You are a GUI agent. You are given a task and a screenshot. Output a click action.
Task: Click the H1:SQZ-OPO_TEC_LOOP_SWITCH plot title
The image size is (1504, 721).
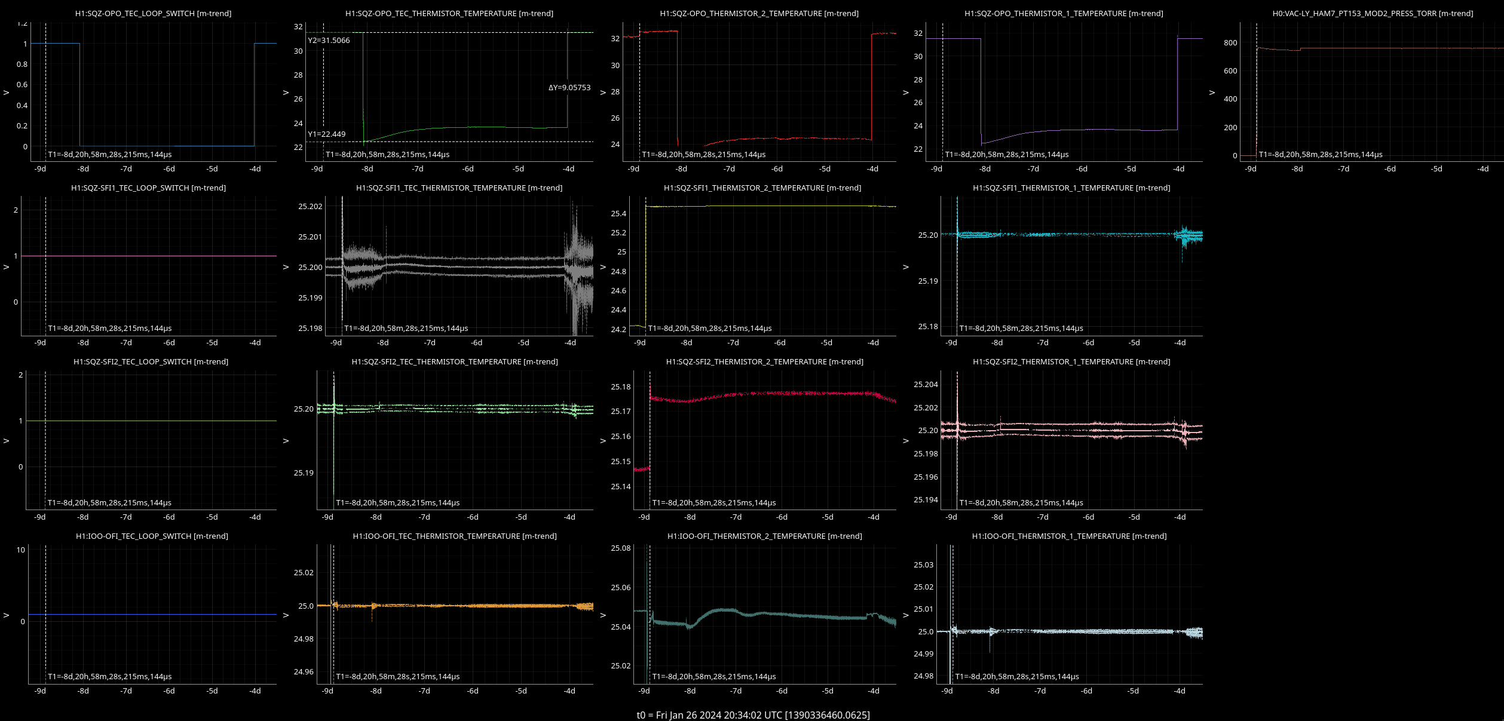click(x=153, y=13)
